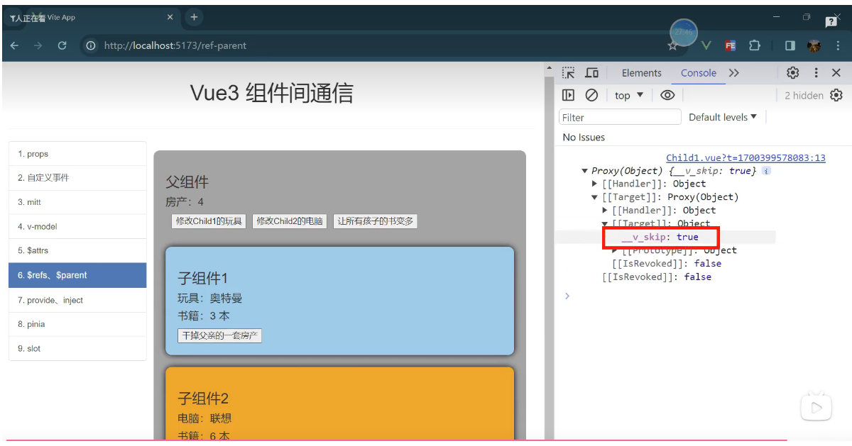Minimize the browser window

pyautogui.click(x=777, y=17)
